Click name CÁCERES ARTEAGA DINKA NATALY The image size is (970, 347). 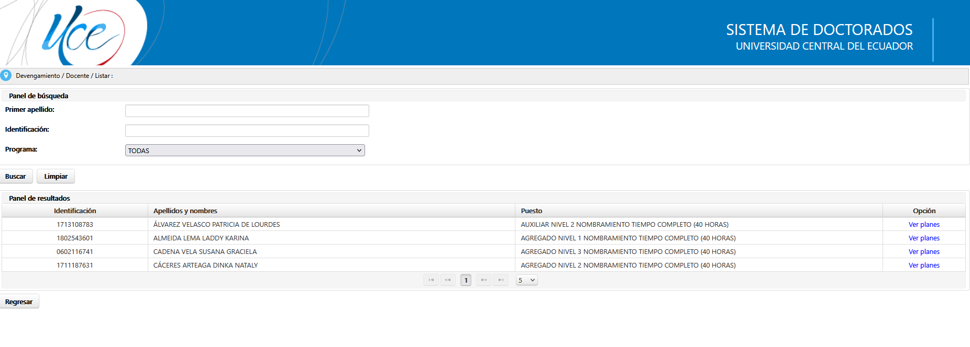coord(205,265)
